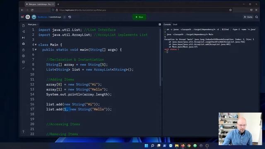The height and width of the screenshot is (149, 265).
Task: Click the '//Accessing Items' comment line
Action: point(63,124)
